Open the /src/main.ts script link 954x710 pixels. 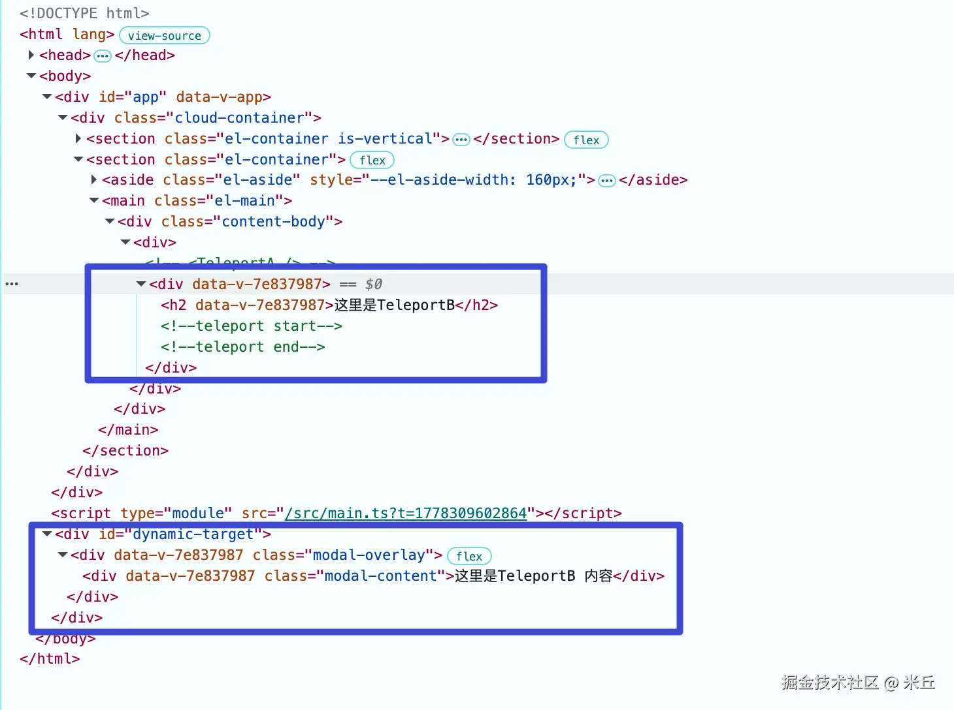pos(406,513)
